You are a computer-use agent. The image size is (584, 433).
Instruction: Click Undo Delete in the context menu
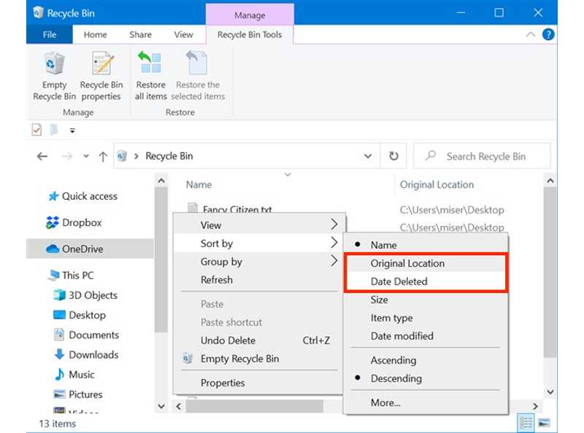coord(228,340)
